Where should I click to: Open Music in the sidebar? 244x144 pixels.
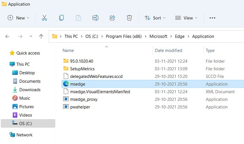(24, 98)
